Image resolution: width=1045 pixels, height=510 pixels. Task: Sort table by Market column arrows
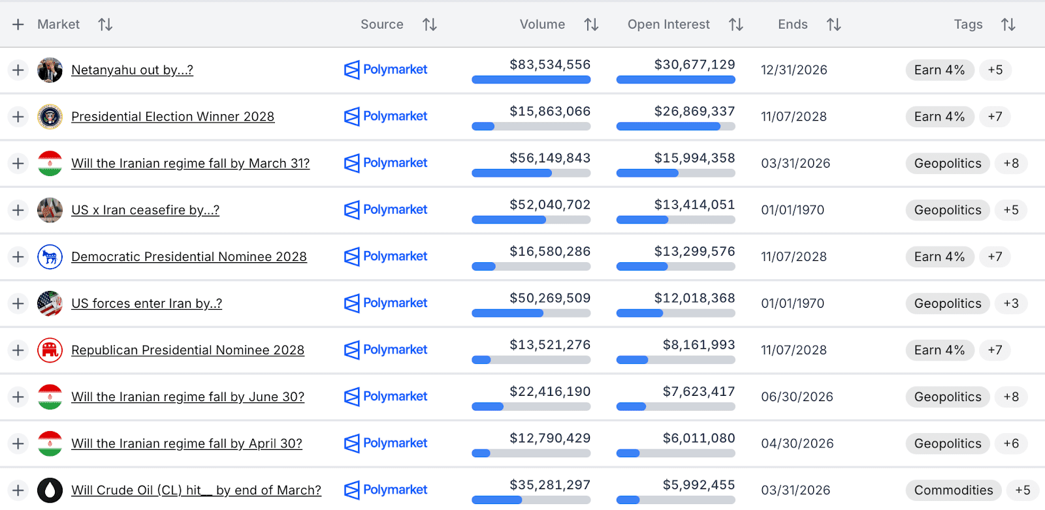click(x=105, y=25)
